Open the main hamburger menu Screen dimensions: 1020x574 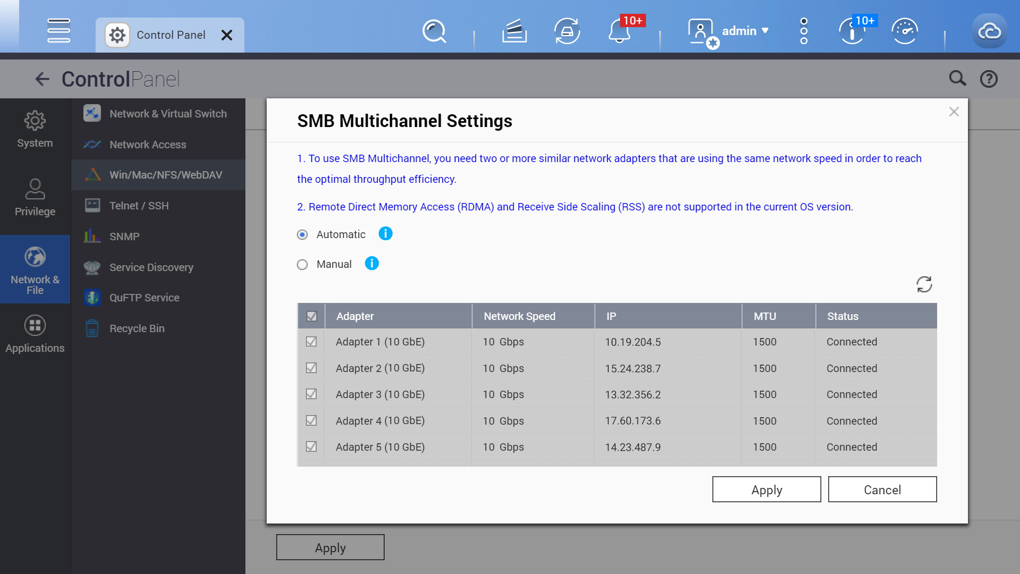tap(58, 31)
